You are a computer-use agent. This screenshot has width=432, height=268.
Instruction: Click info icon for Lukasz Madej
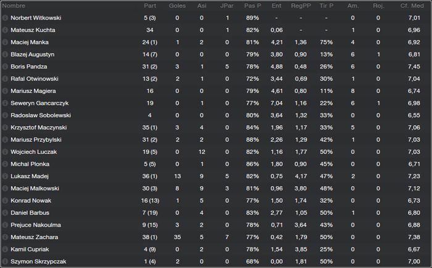(5, 176)
